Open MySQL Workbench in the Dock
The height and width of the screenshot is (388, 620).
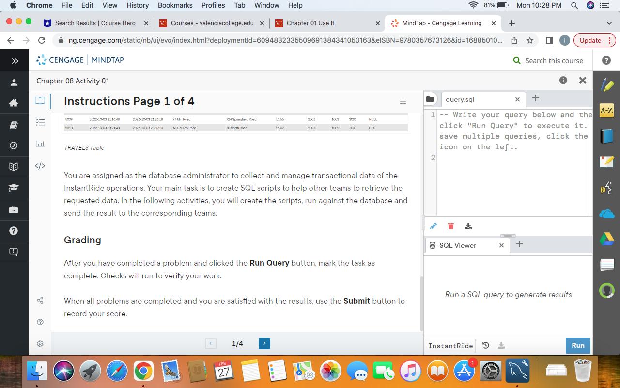tap(517, 372)
